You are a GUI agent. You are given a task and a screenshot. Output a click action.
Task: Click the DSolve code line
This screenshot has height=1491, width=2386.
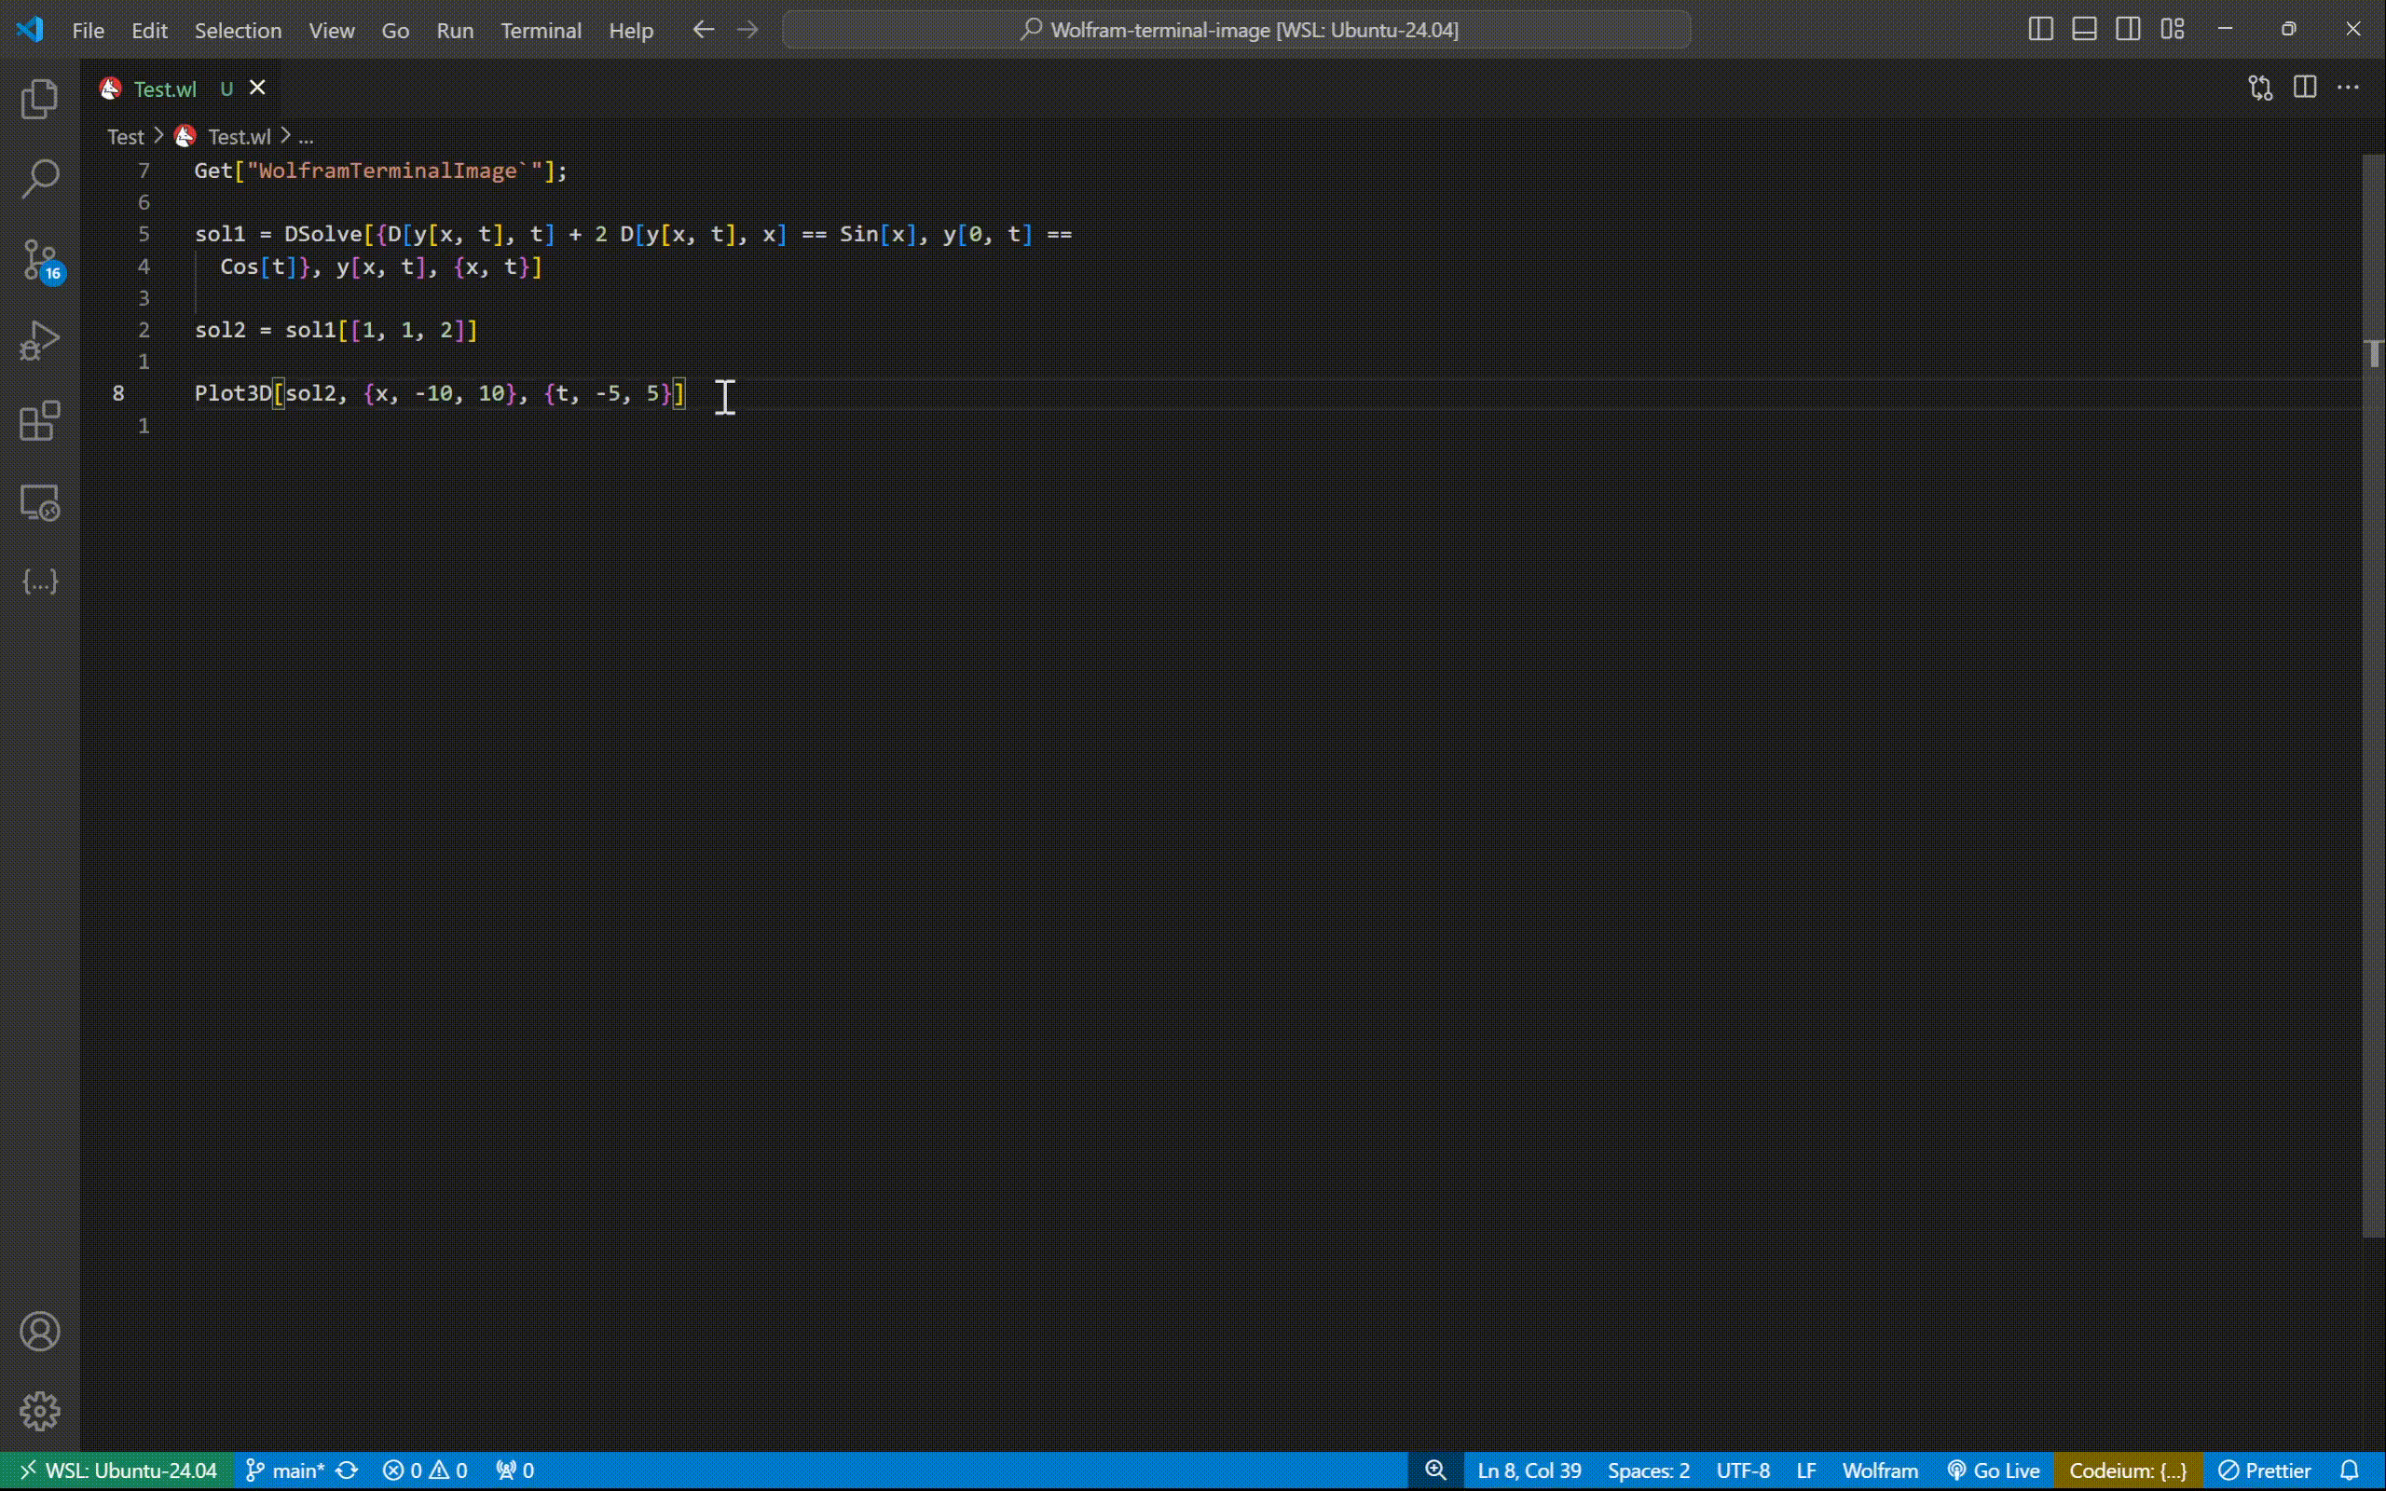click(633, 234)
